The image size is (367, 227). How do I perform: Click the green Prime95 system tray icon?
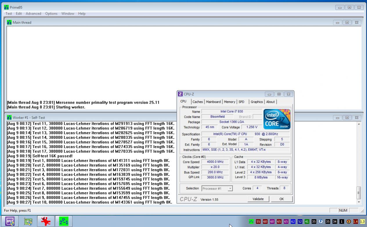point(251,221)
